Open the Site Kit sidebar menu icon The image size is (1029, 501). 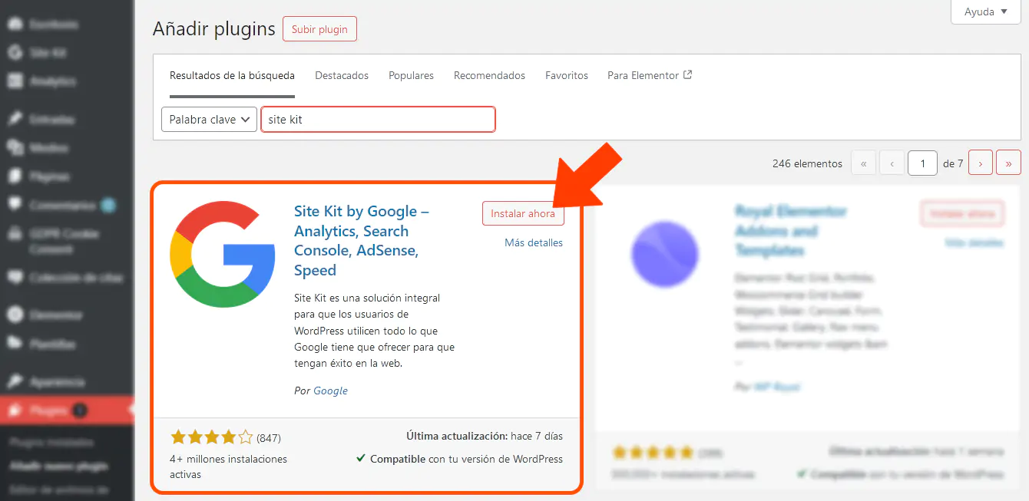click(x=15, y=53)
